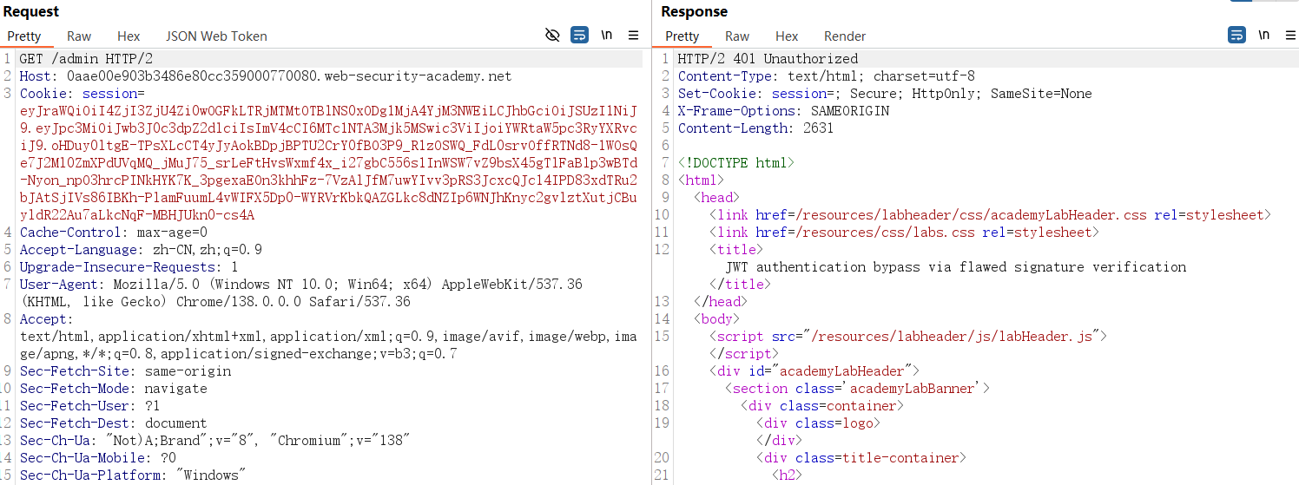Click the red JWT session token value
1299x485 pixels.
(x=329, y=163)
